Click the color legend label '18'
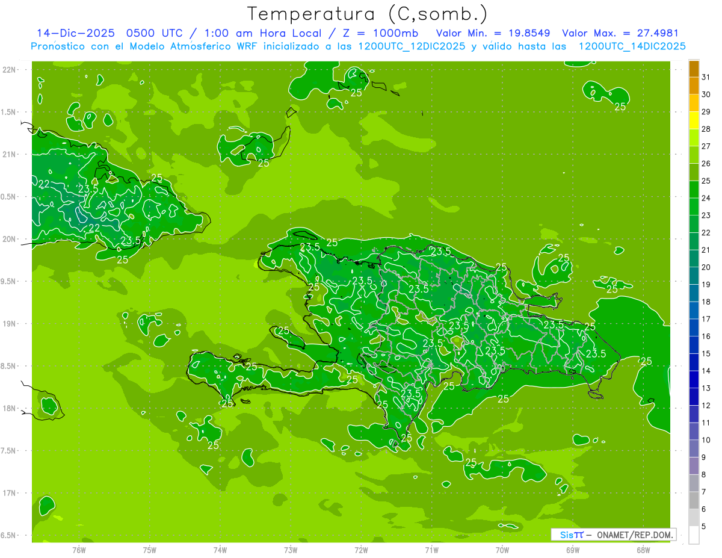Image resolution: width=722 pixels, height=558 pixels. coord(706,302)
